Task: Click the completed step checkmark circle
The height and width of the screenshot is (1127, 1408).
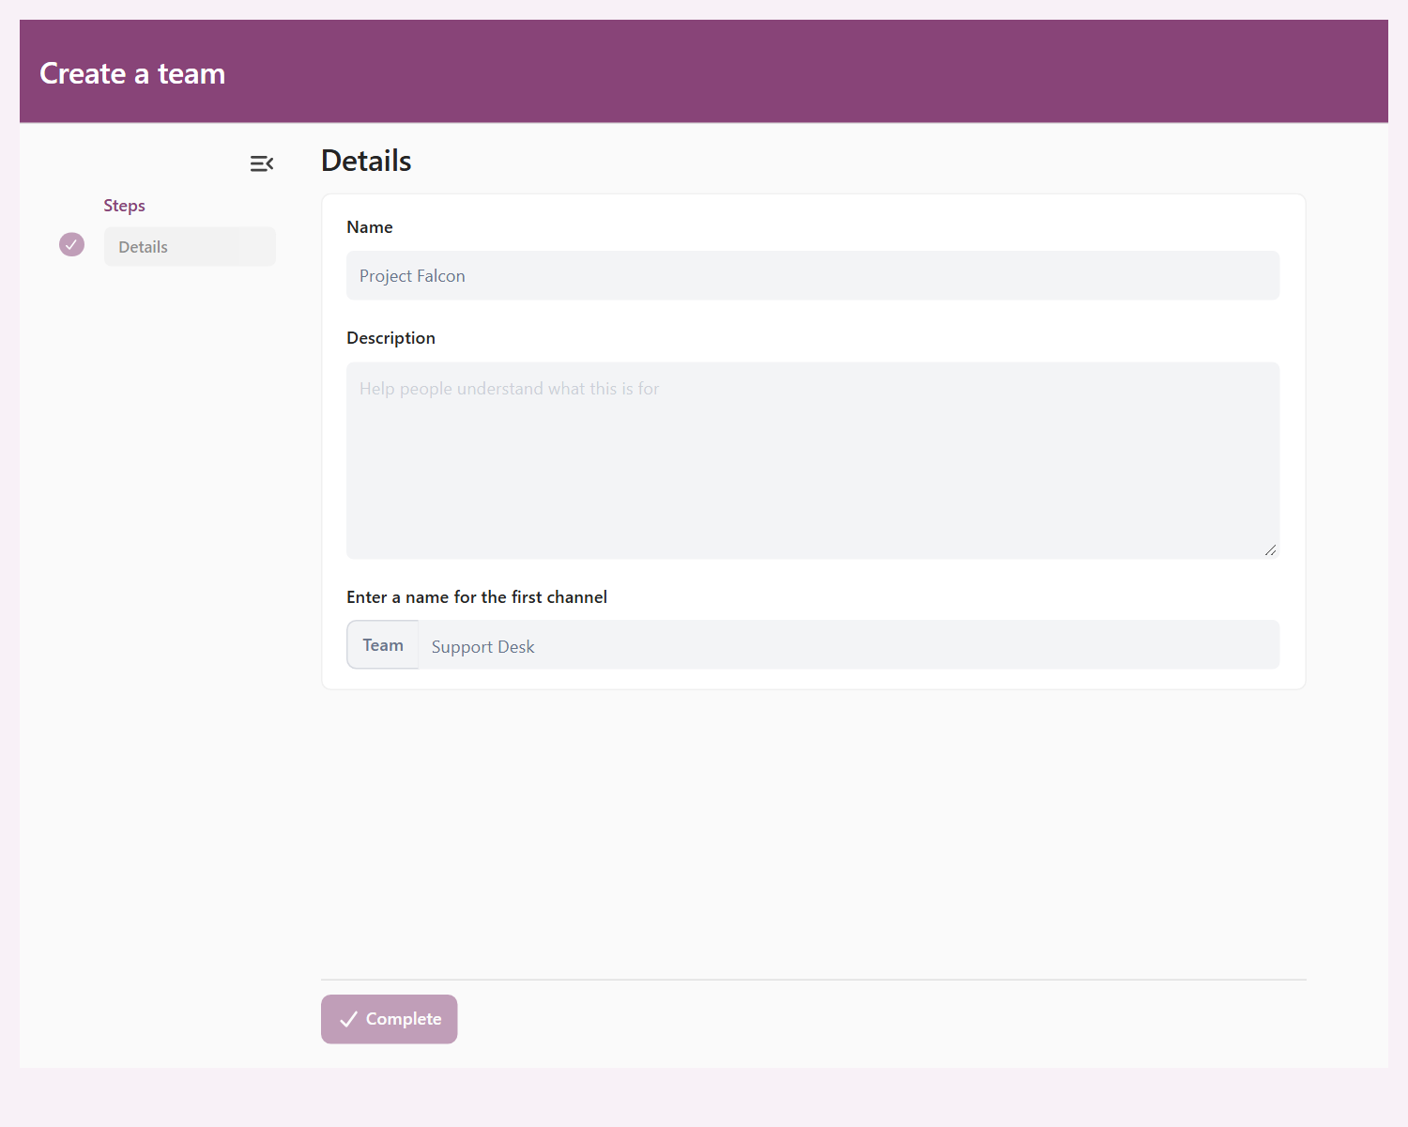Action: pyautogui.click(x=72, y=245)
